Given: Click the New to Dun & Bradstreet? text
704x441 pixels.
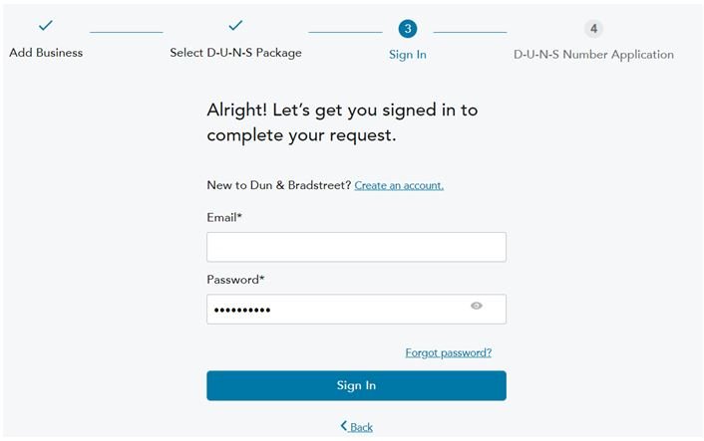Looking at the screenshot, I should (278, 185).
